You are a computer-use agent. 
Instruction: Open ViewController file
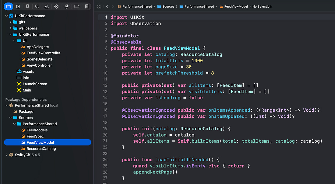point(39,65)
